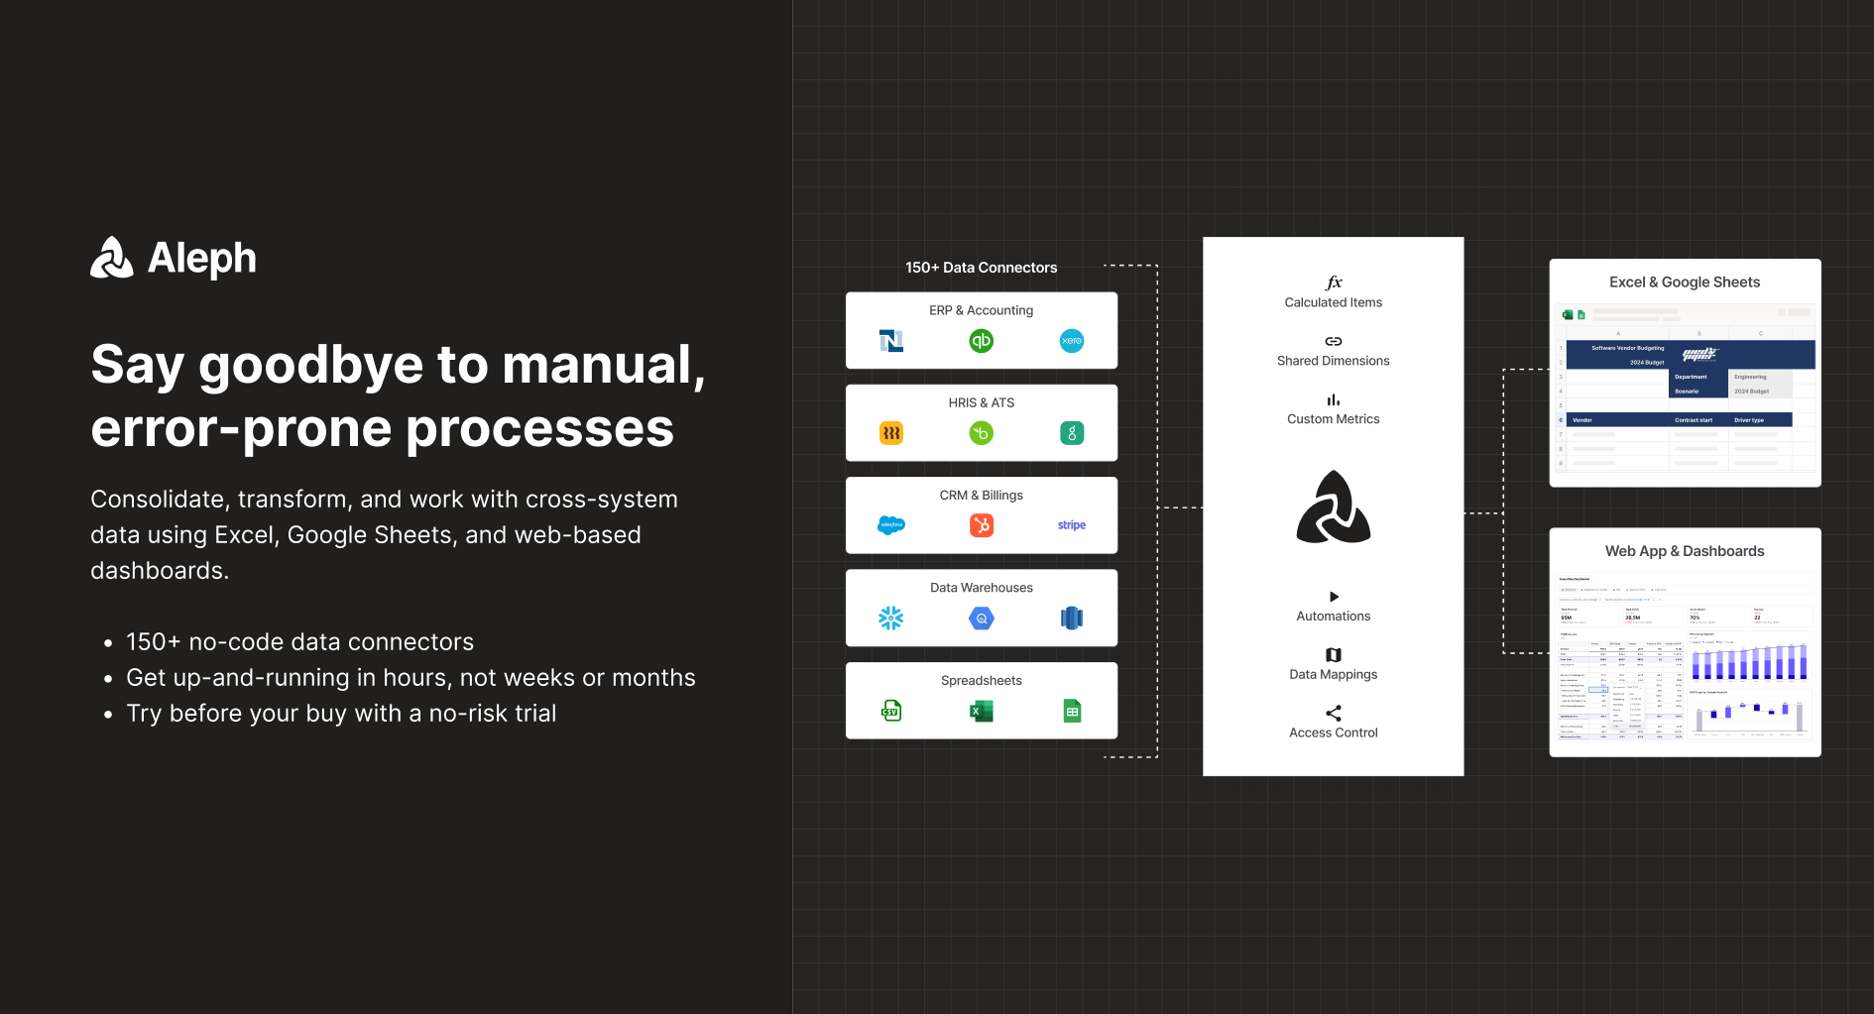Click the "150+ no-code data connectors" bullet
Screen dimensions: 1874x1014
pyautogui.click(x=299, y=641)
